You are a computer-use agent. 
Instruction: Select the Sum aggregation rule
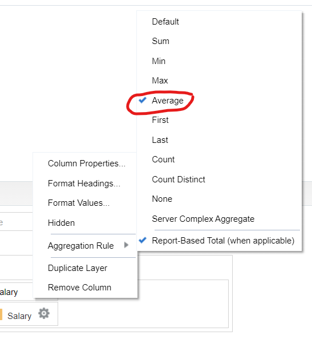point(160,41)
